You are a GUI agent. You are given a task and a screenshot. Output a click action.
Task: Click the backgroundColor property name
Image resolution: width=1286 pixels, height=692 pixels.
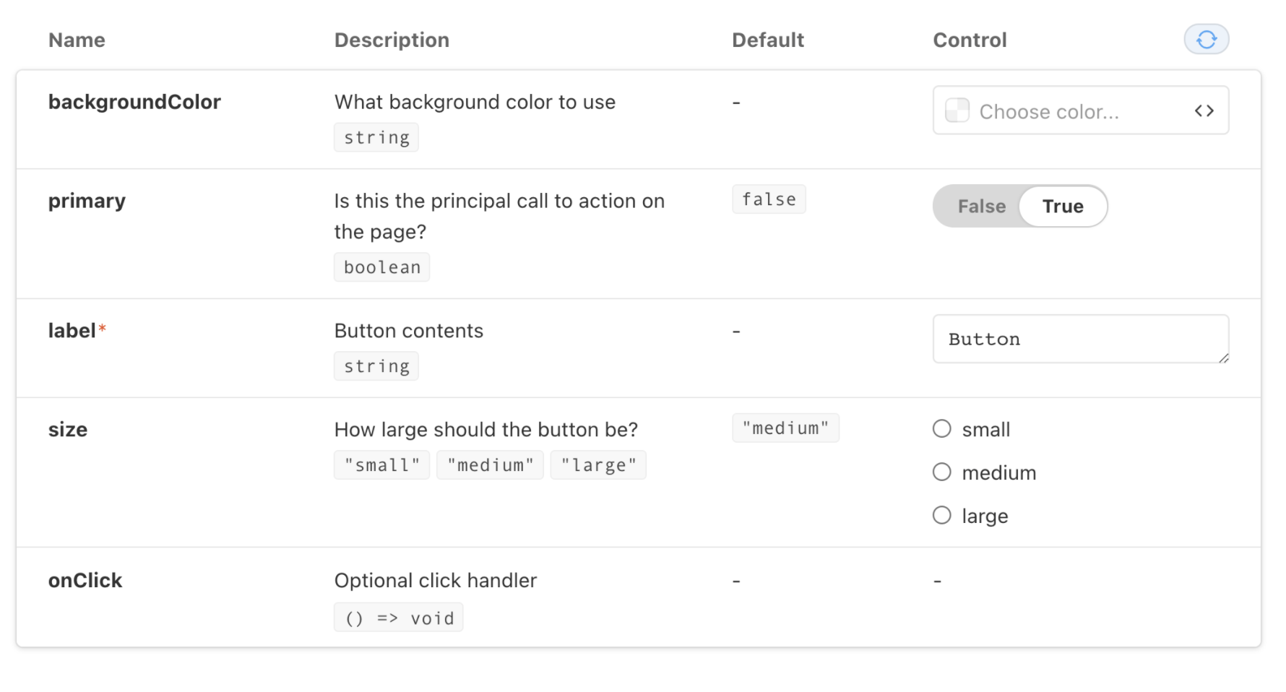[134, 102]
